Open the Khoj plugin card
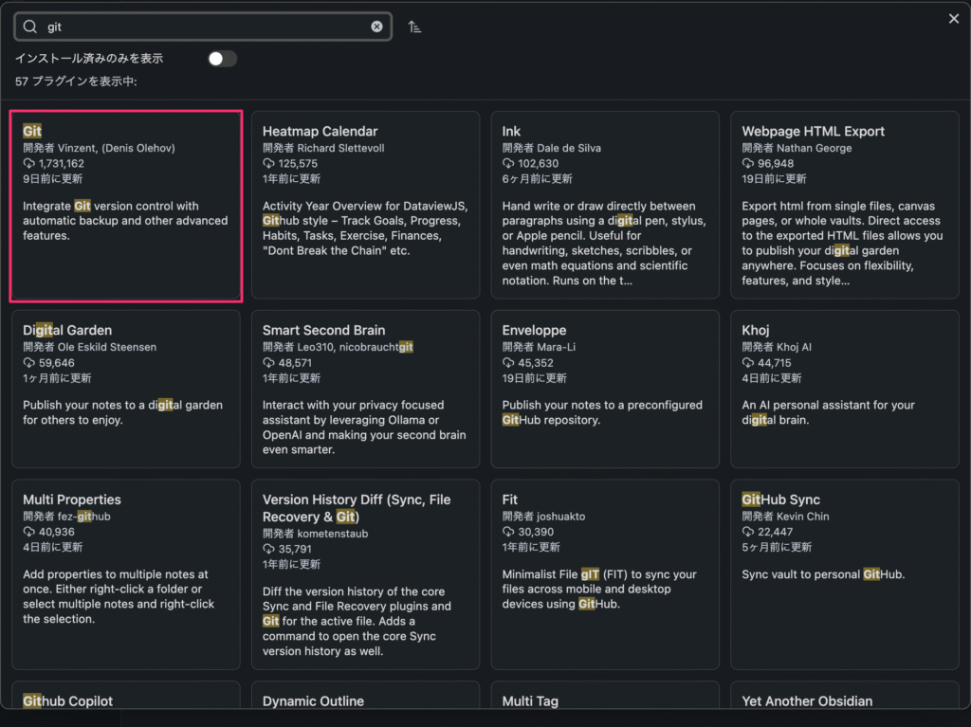This screenshot has width=971, height=727. [845, 389]
